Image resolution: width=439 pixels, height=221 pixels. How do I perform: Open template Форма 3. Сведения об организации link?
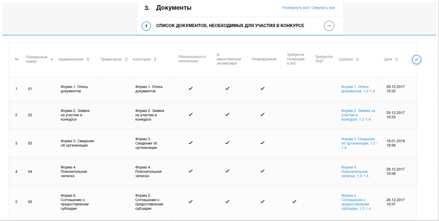359,143
